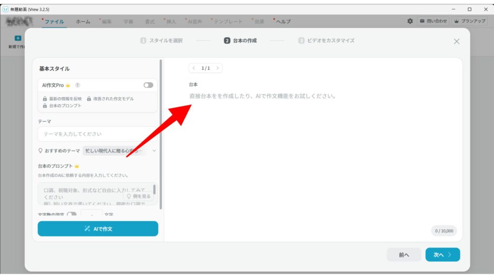The width and height of the screenshot is (494, 278).
Task: Select the suggested theme 忙しい現代人に贈る
Action: point(114,151)
